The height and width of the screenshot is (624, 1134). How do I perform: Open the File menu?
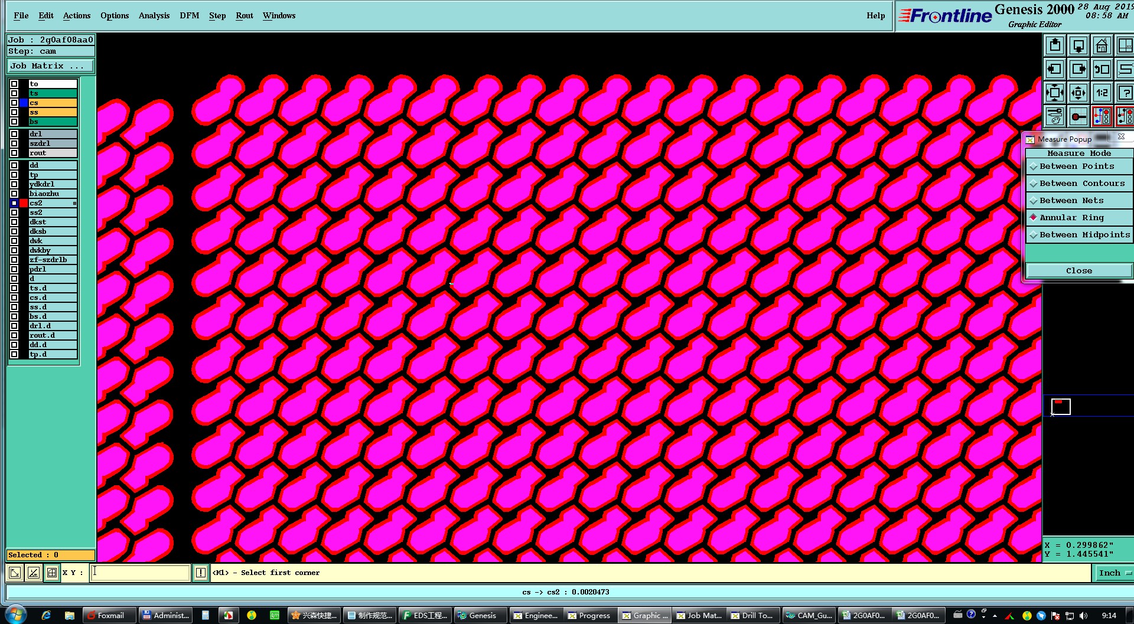click(x=21, y=16)
